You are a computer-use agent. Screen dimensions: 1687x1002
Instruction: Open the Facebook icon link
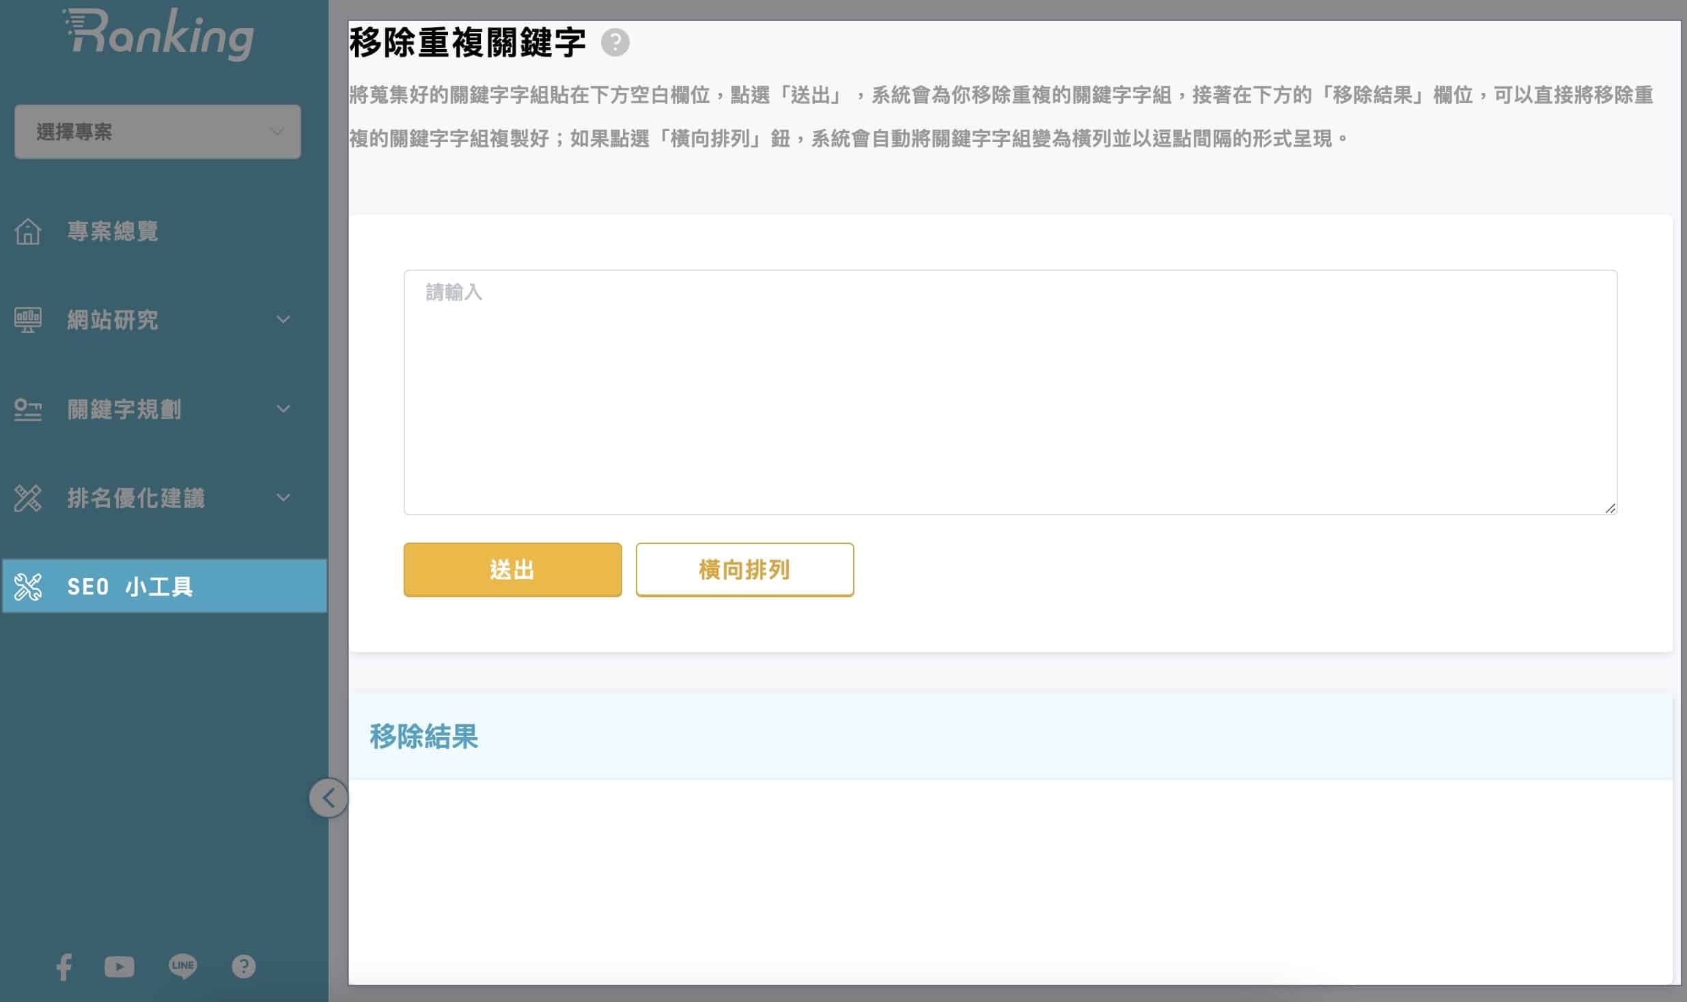[64, 967]
